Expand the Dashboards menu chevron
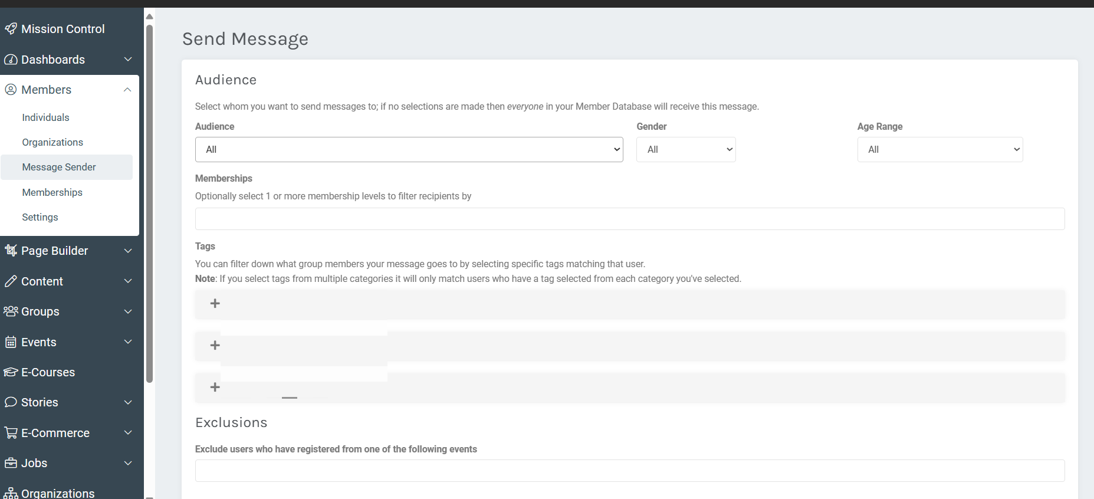The width and height of the screenshot is (1094, 499). tap(128, 60)
